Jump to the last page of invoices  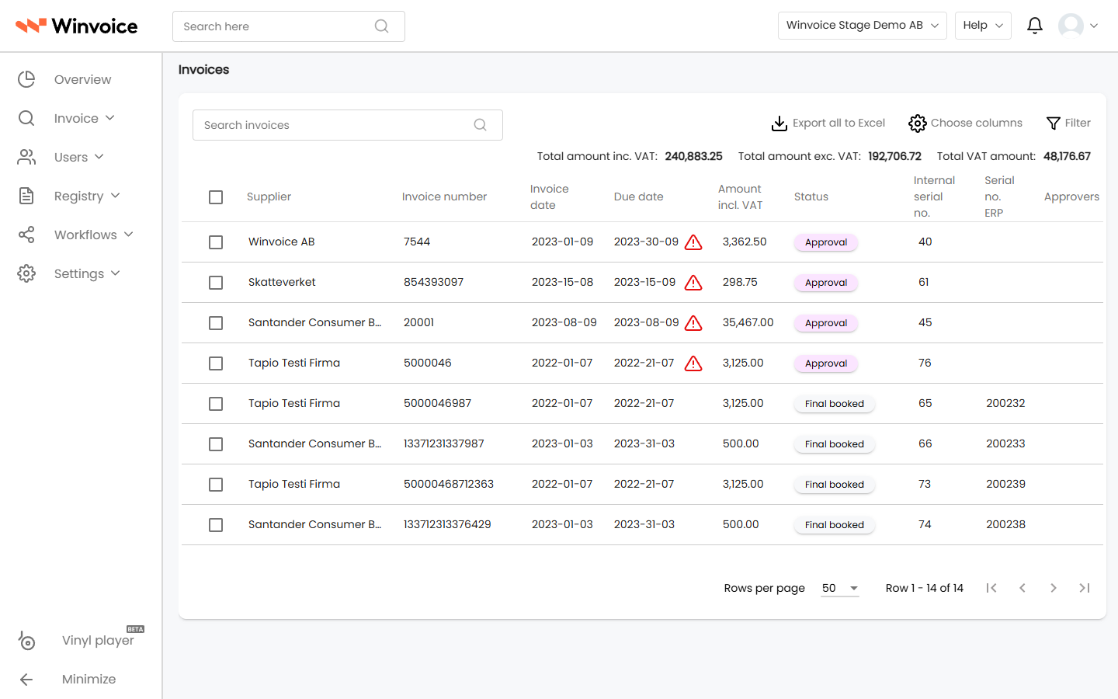click(1085, 588)
